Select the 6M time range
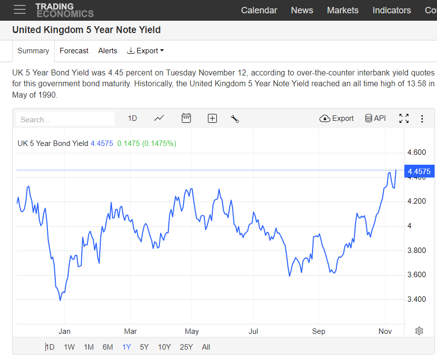Image resolution: width=437 pixels, height=359 pixels. 108,347
